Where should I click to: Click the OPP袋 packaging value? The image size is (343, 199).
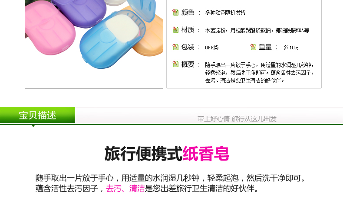[x=212, y=47]
